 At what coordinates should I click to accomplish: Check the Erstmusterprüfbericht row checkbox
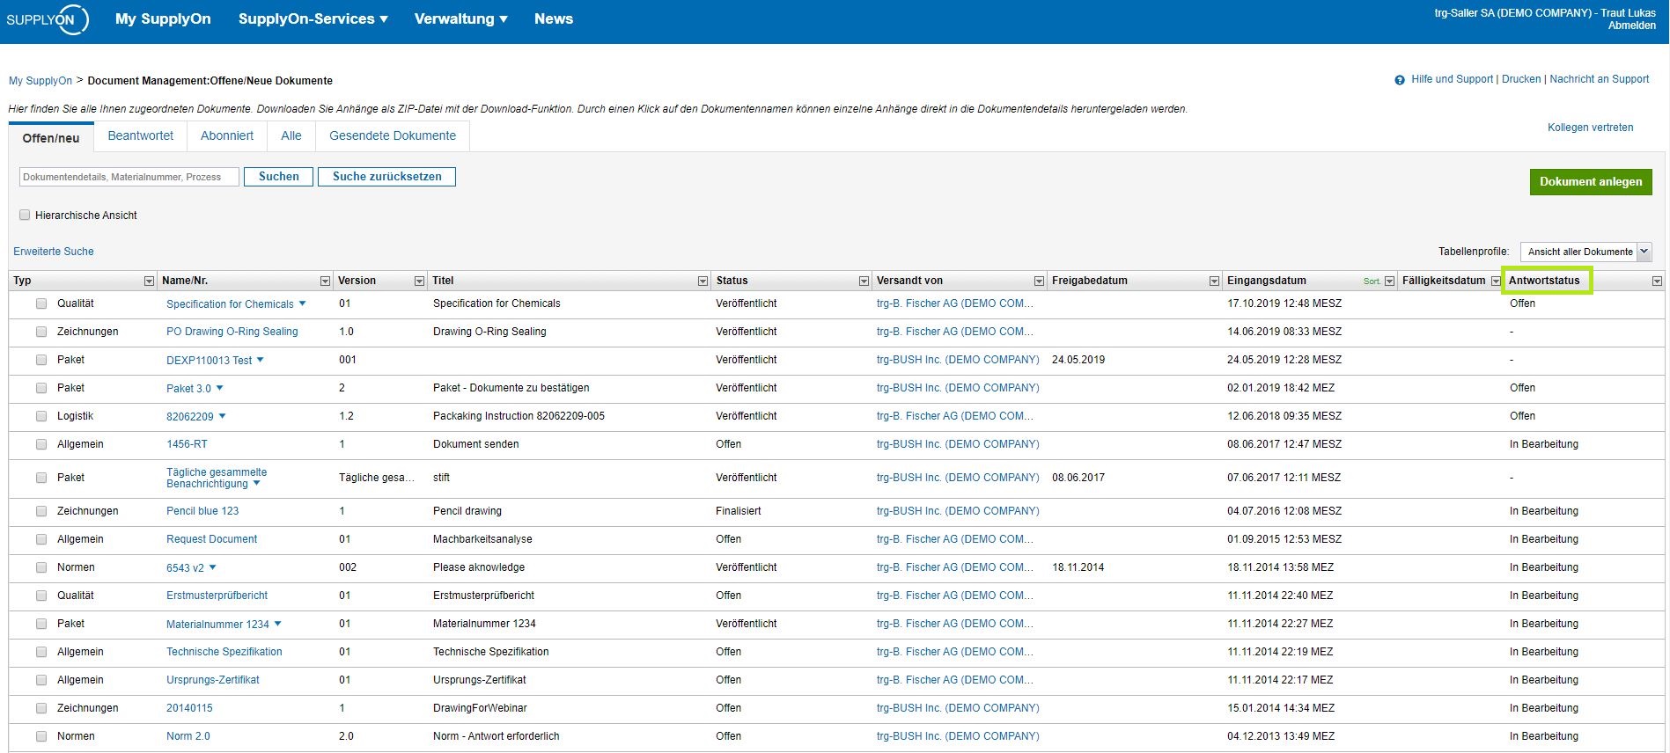click(x=41, y=596)
